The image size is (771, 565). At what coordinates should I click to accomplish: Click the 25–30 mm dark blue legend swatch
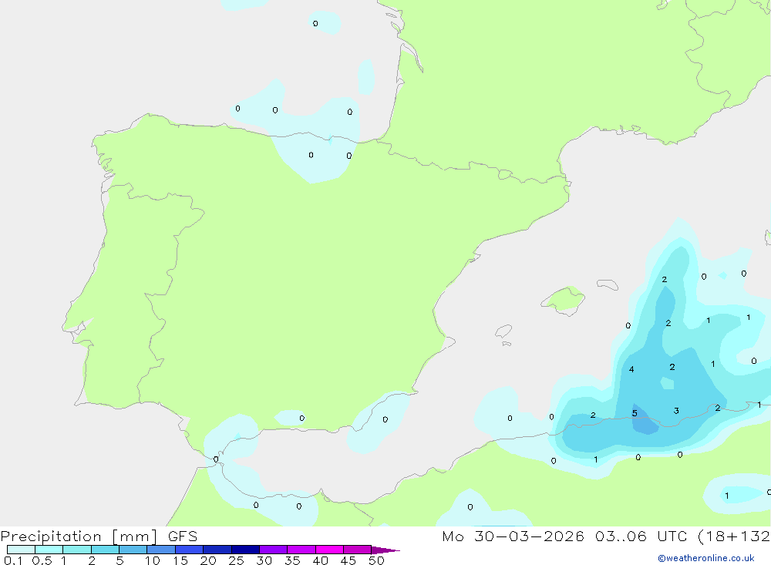click(245, 550)
